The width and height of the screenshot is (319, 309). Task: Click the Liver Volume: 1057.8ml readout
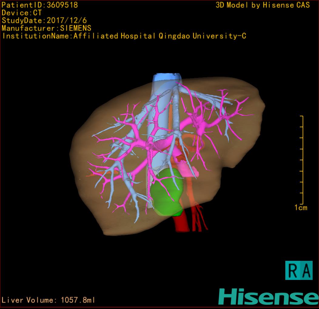[48, 300]
